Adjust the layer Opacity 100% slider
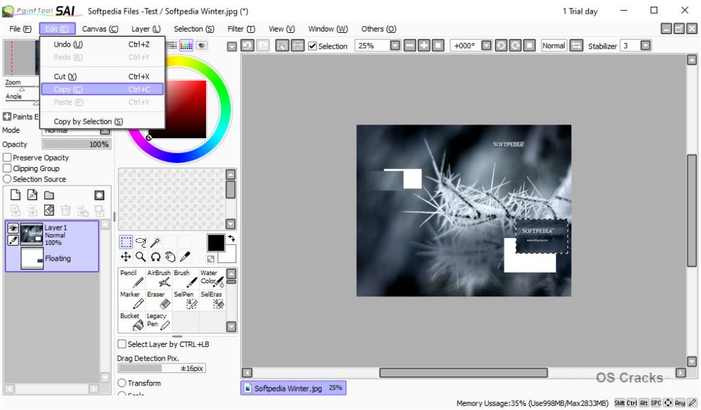The height and width of the screenshot is (410, 701). (x=77, y=144)
